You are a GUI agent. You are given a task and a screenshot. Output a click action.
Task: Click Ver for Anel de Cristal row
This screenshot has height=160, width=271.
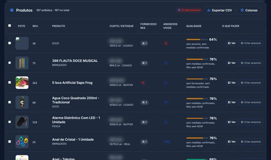point(232,141)
